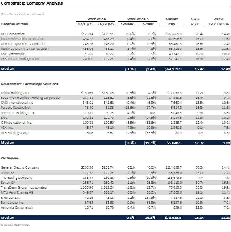The image size is (231, 232).
Task: Select the Government Technology Solutions heading
Action: pos(29,84)
